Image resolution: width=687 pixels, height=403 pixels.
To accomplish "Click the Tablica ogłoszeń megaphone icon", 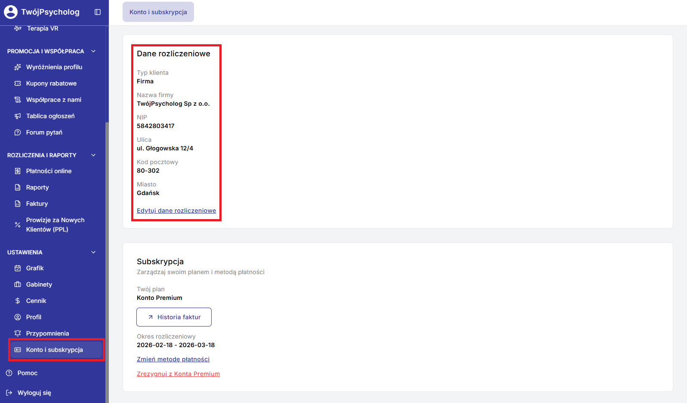I will (18, 116).
